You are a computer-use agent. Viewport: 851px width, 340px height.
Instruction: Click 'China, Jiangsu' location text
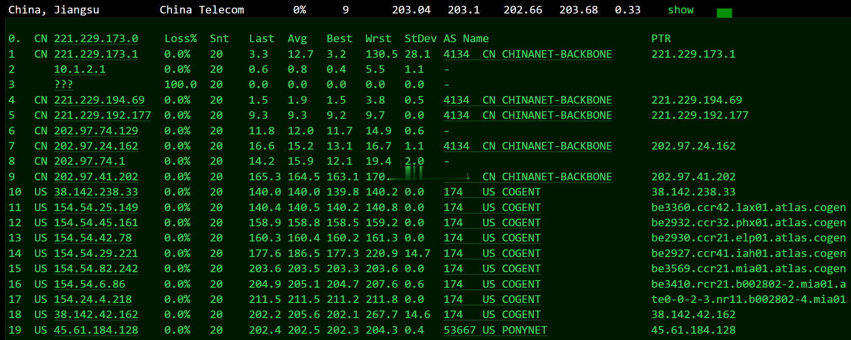tap(54, 10)
